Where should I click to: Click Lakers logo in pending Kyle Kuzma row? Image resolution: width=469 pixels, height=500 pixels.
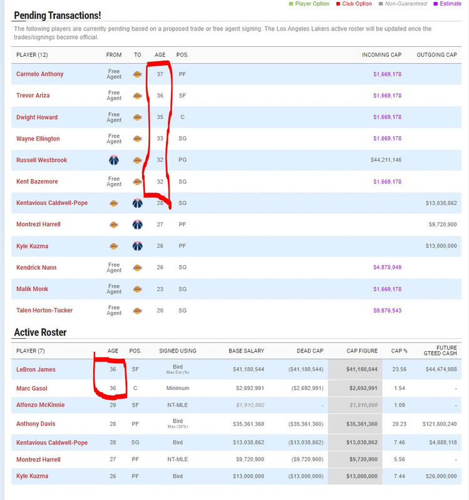(x=114, y=246)
